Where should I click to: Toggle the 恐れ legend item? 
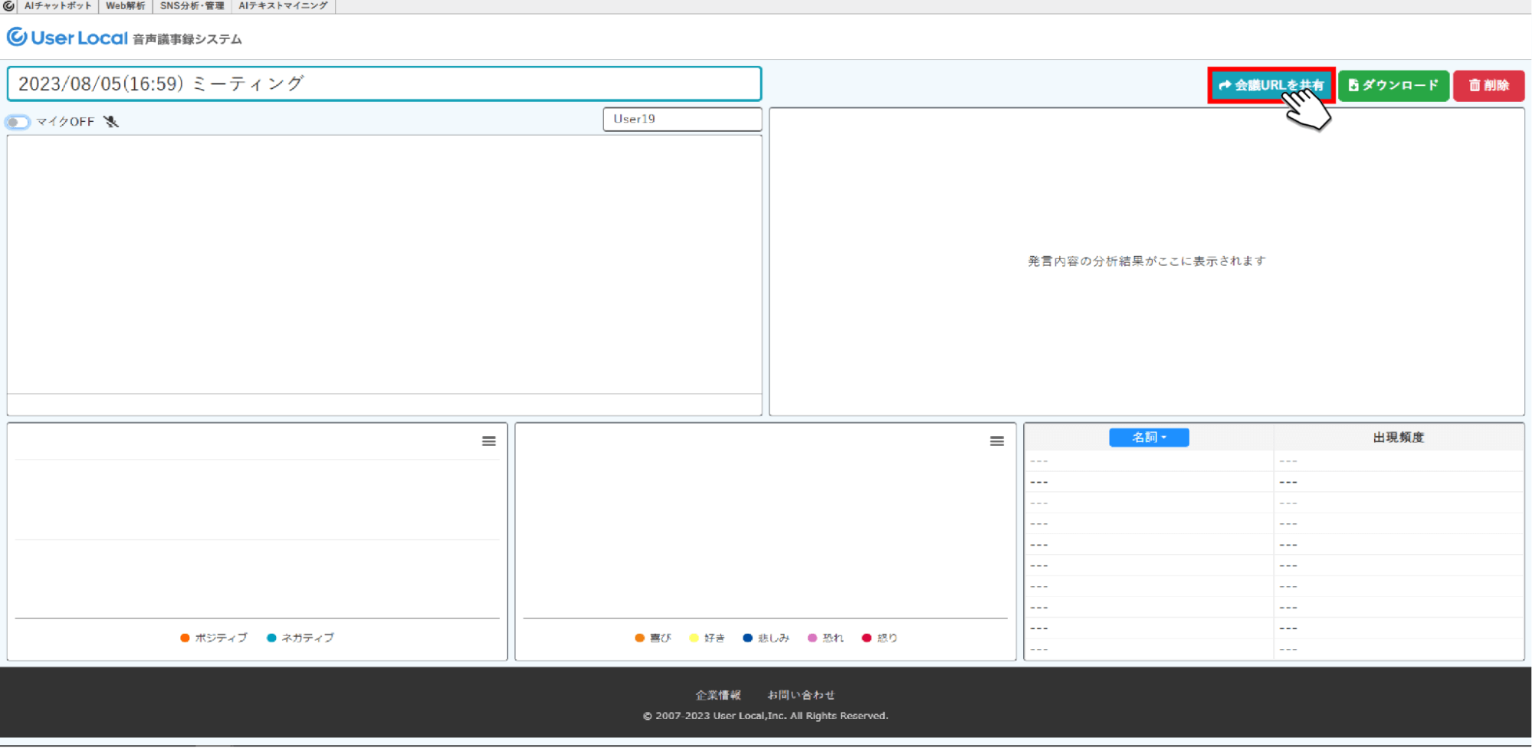(825, 638)
